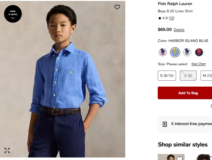The height and width of the screenshot is (160, 212).
Task: Expand the product image to fullscreen
Action: [x=7, y=151]
